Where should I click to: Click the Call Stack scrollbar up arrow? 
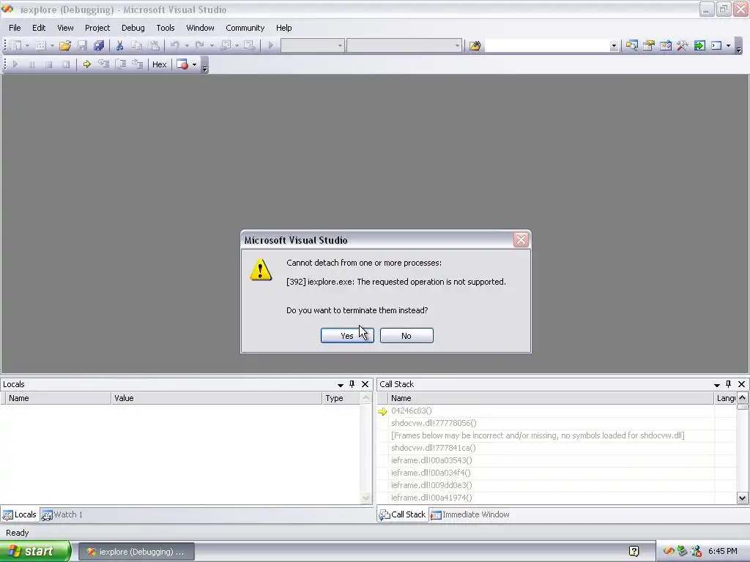tap(742, 398)
